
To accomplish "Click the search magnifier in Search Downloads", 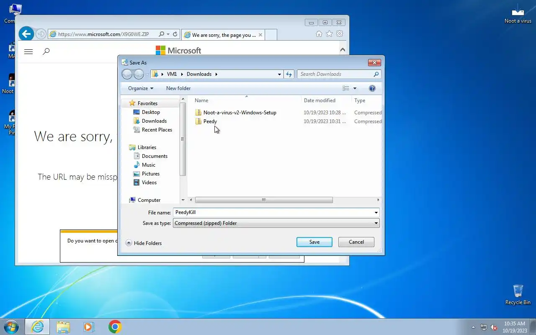I will click(376, 74).
